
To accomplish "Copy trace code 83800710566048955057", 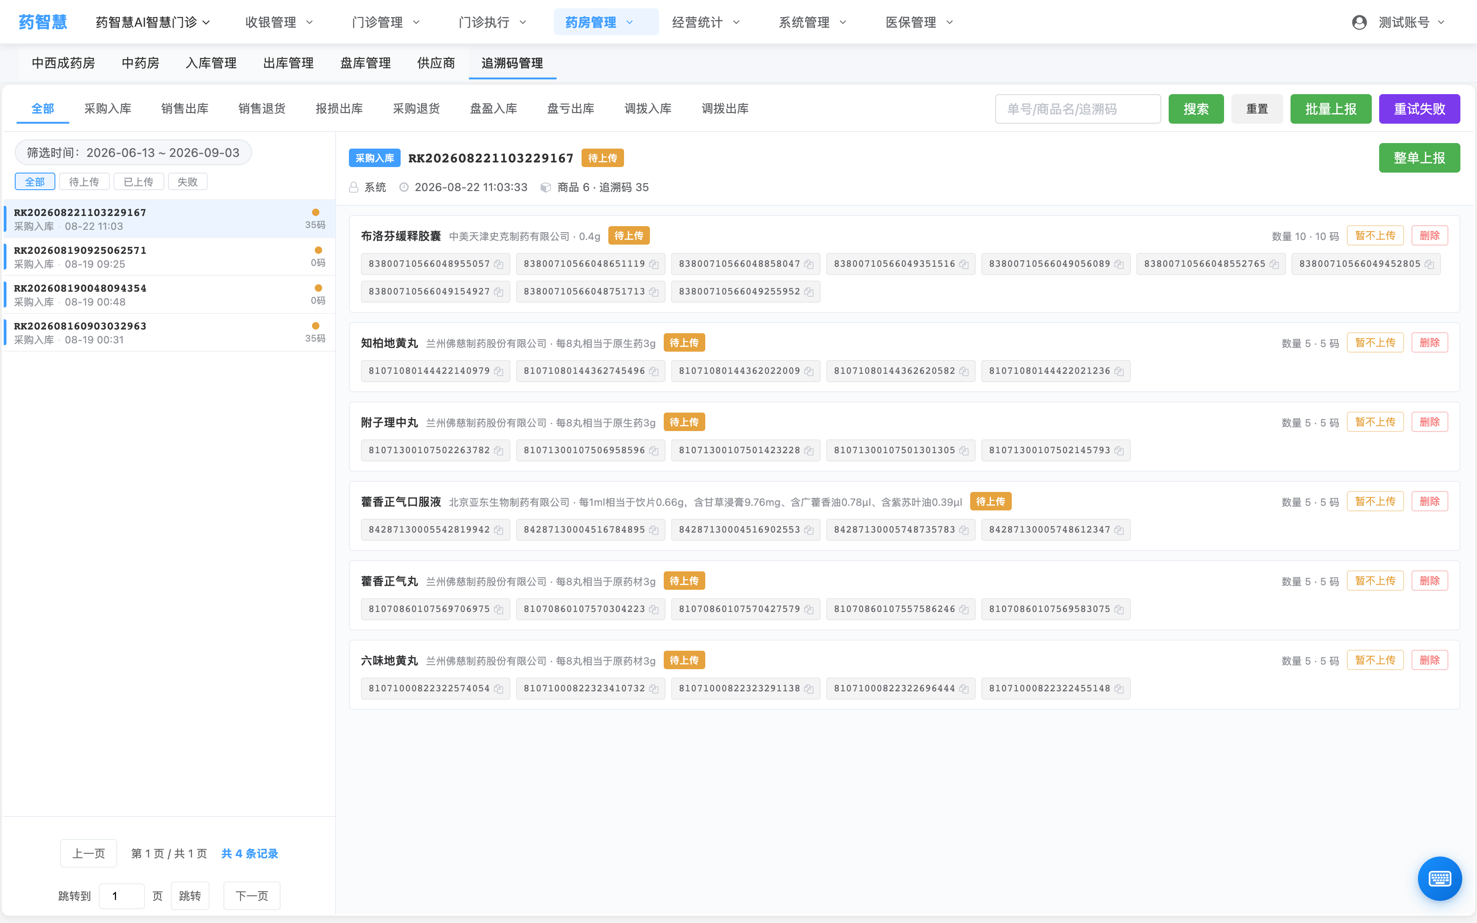I will point(498,264).
